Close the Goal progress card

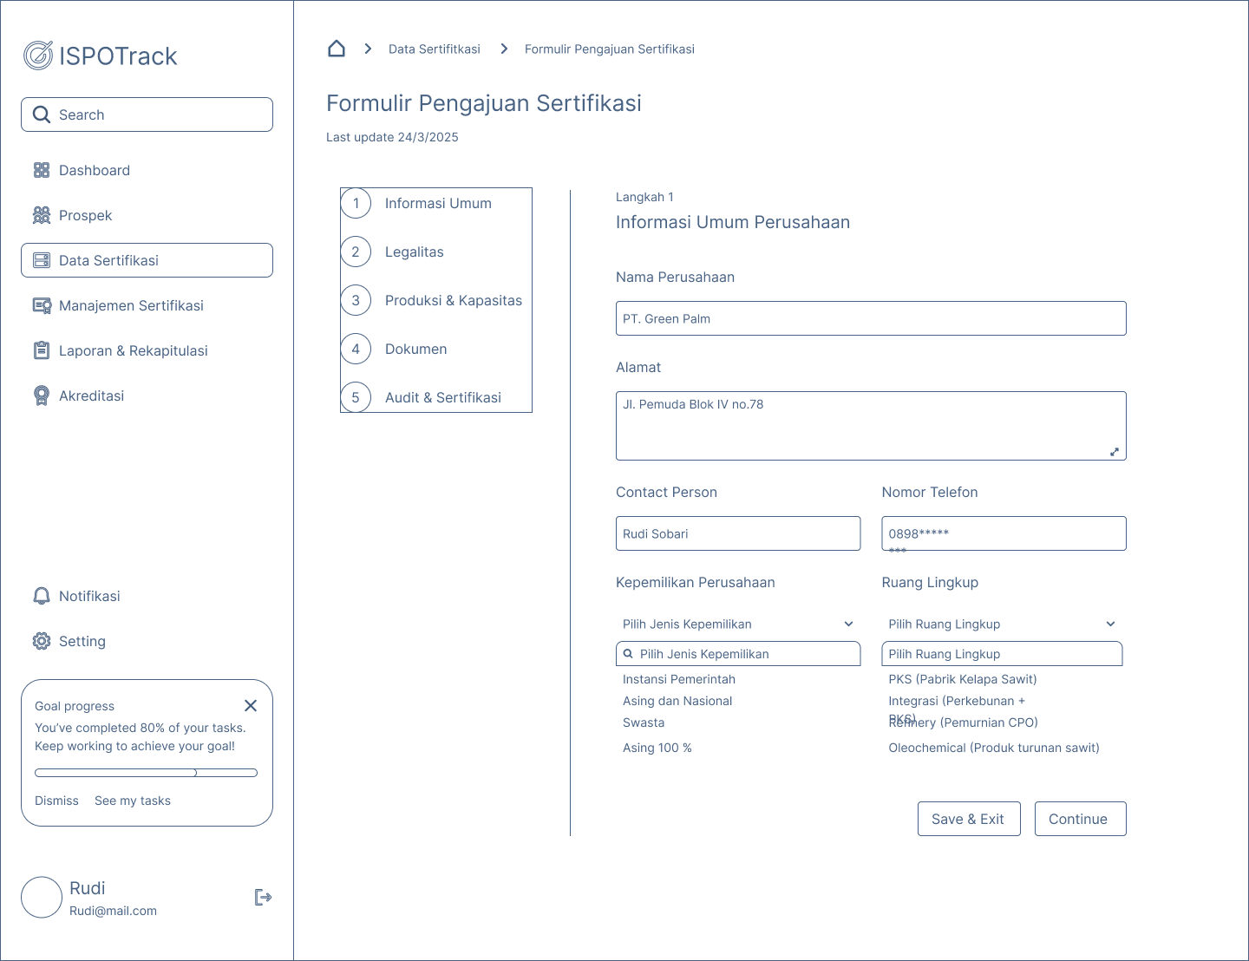tap(251, 706)
